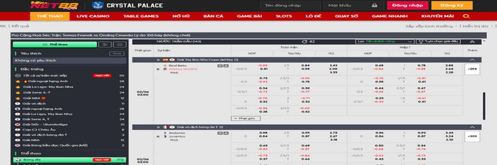Click Juventus team name

coord(176,136)
